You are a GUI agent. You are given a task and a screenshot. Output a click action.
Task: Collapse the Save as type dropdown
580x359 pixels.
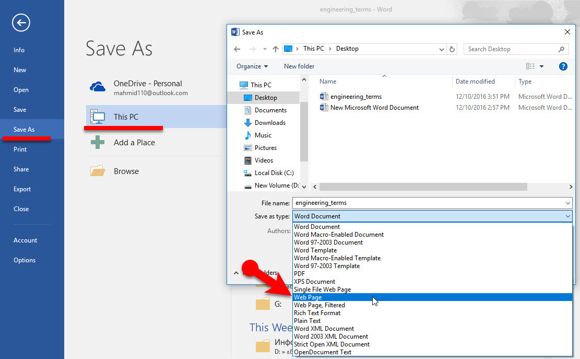(x=568, y=216)
